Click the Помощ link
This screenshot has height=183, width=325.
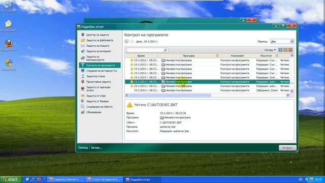click(83, 148)
